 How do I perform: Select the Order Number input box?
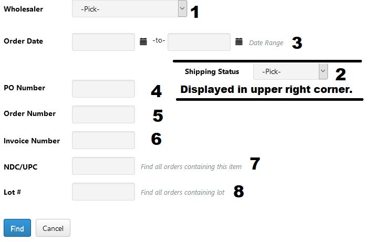103,114
